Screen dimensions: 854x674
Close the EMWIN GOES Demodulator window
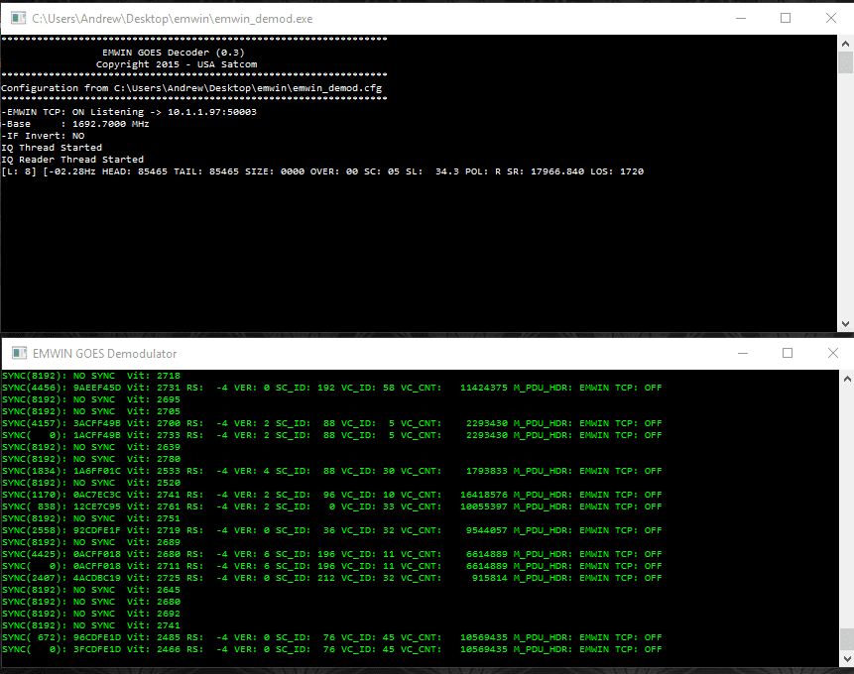tap(833, 353)
